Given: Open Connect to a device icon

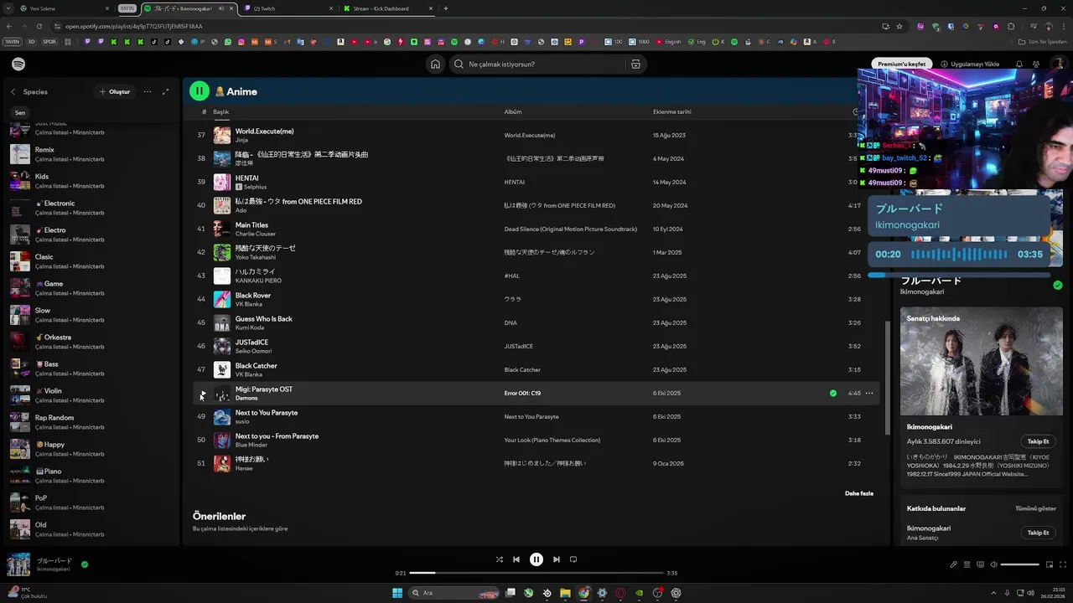Looking at the screenshot, I should point(980,564).
